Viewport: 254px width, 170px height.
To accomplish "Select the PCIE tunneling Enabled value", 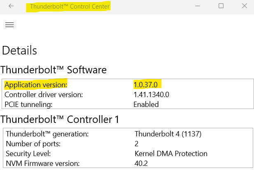I will coord(146,104).
